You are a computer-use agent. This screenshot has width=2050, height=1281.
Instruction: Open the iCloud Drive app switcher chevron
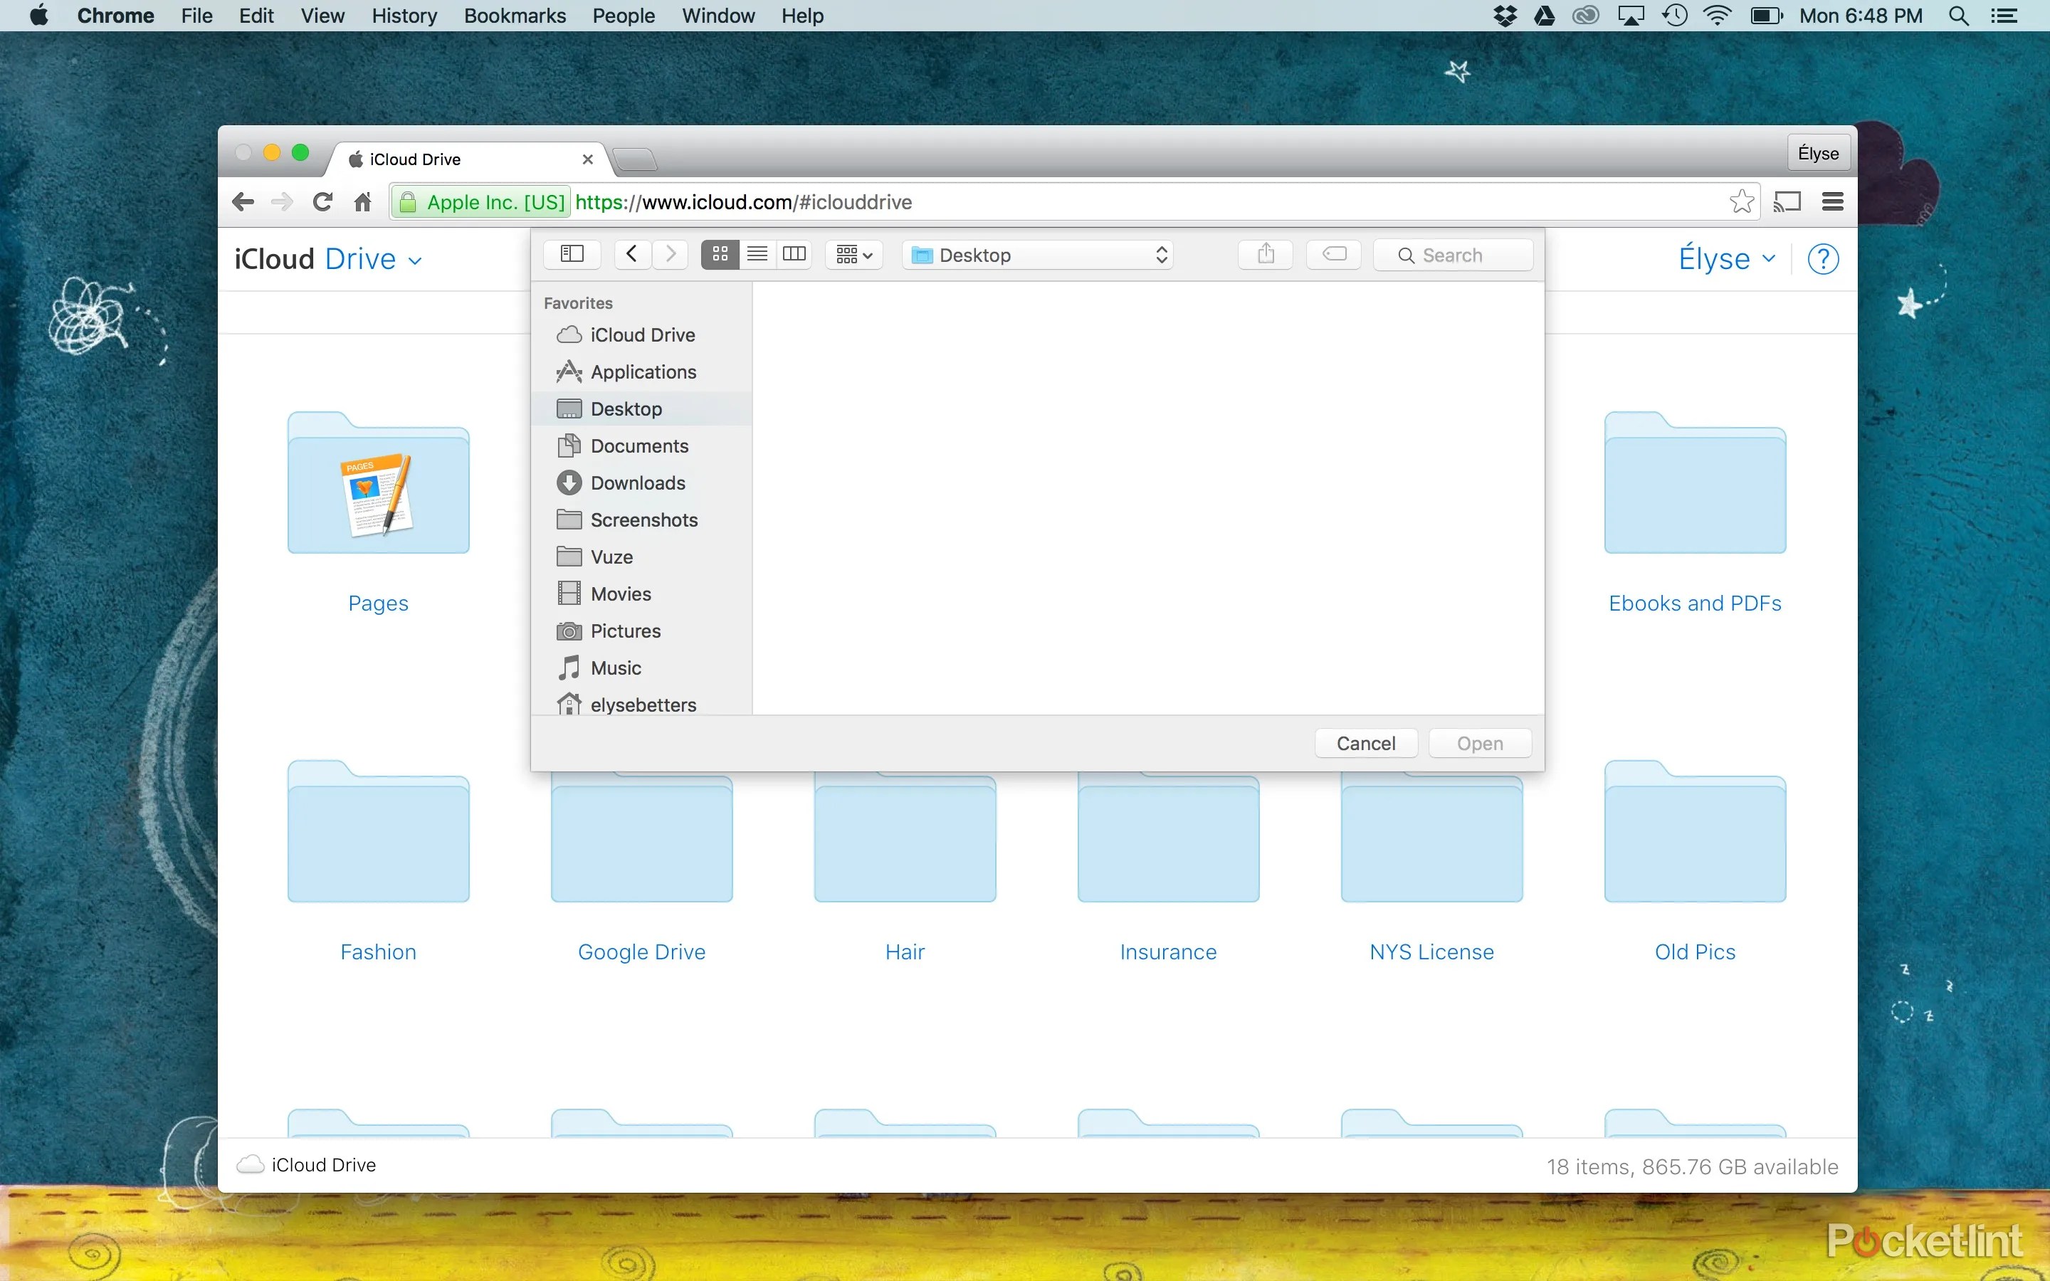[415, 261]
